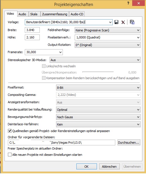Image resolution: width=146 pixels, height=179 pixels.
Task: Uncheck Quellmedien gemäß Projekt optimal anpassen
Action: (10, 131)
